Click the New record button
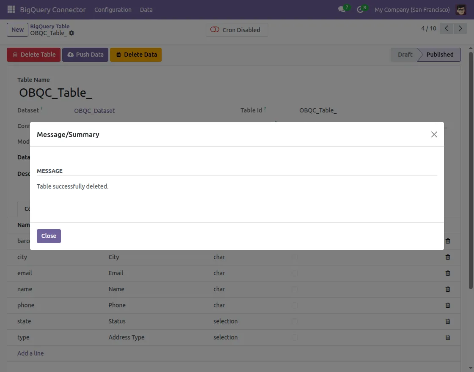Image resolution: width=474 pixels, height=372 pixels. pos(17,30)
